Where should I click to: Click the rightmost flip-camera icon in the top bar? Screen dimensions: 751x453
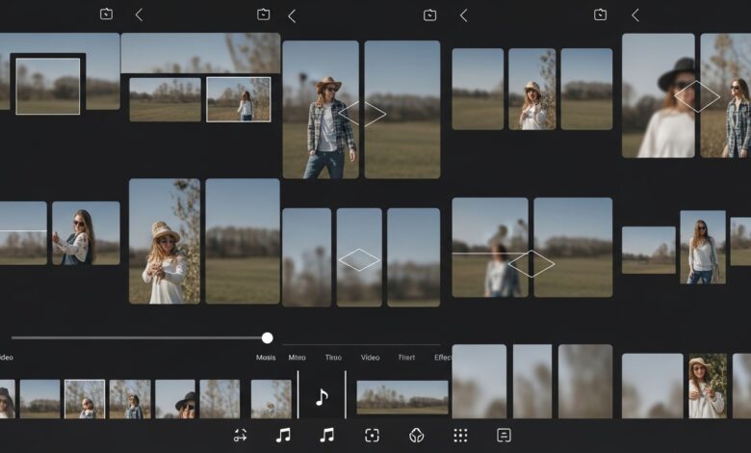pyautogui.click(x=600, y=14)
